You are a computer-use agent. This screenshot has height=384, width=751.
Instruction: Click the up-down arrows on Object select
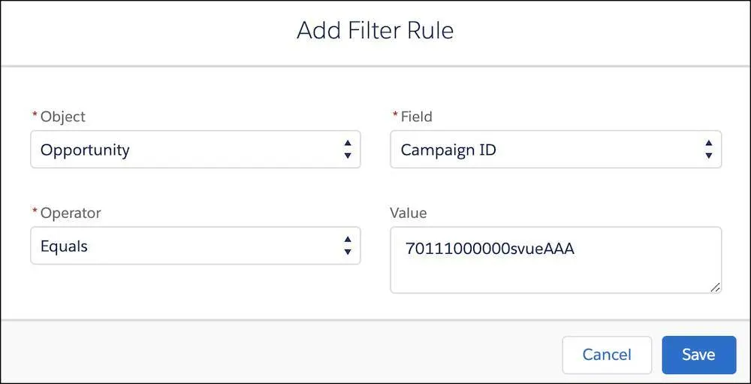tap(348, 150)
